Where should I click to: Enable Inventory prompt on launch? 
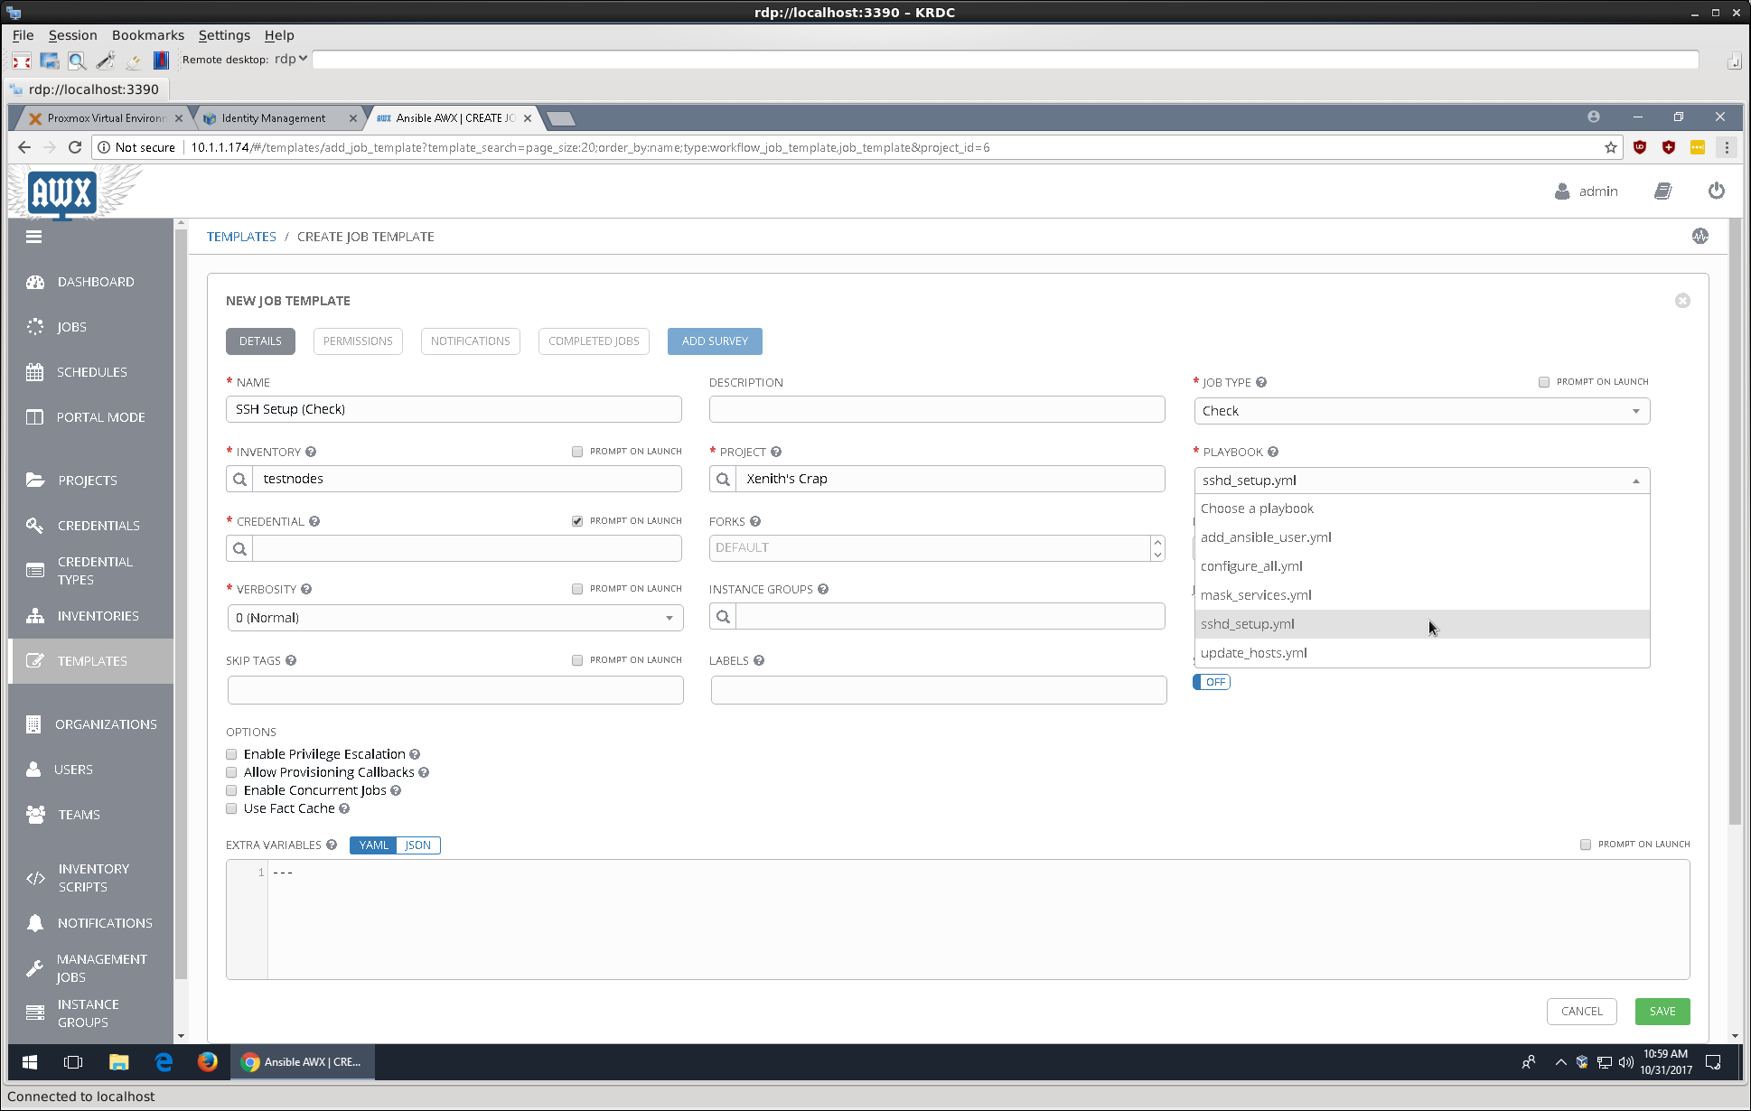577,452
